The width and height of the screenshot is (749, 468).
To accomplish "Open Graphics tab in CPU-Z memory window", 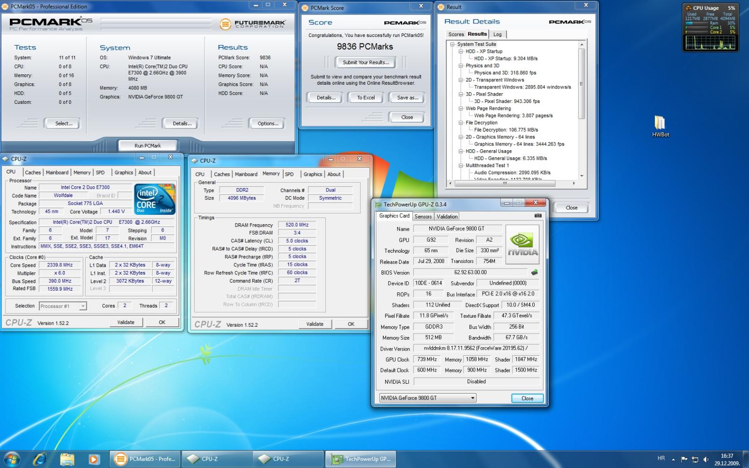I will tap(313, 174).
